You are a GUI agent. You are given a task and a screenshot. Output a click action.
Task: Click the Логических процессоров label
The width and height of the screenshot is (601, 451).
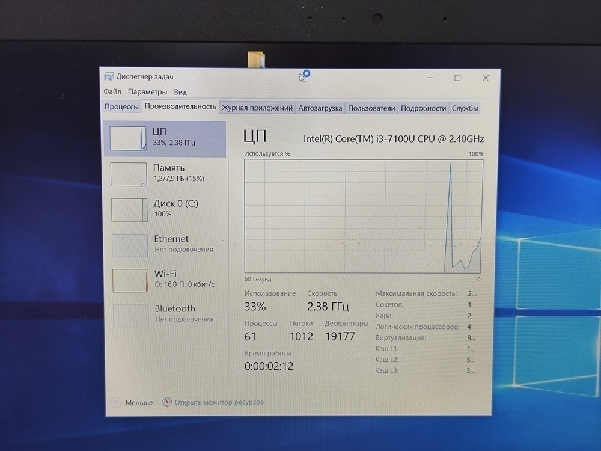pos(418,327)
